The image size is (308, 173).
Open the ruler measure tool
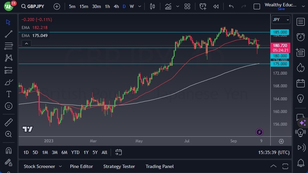9,122
